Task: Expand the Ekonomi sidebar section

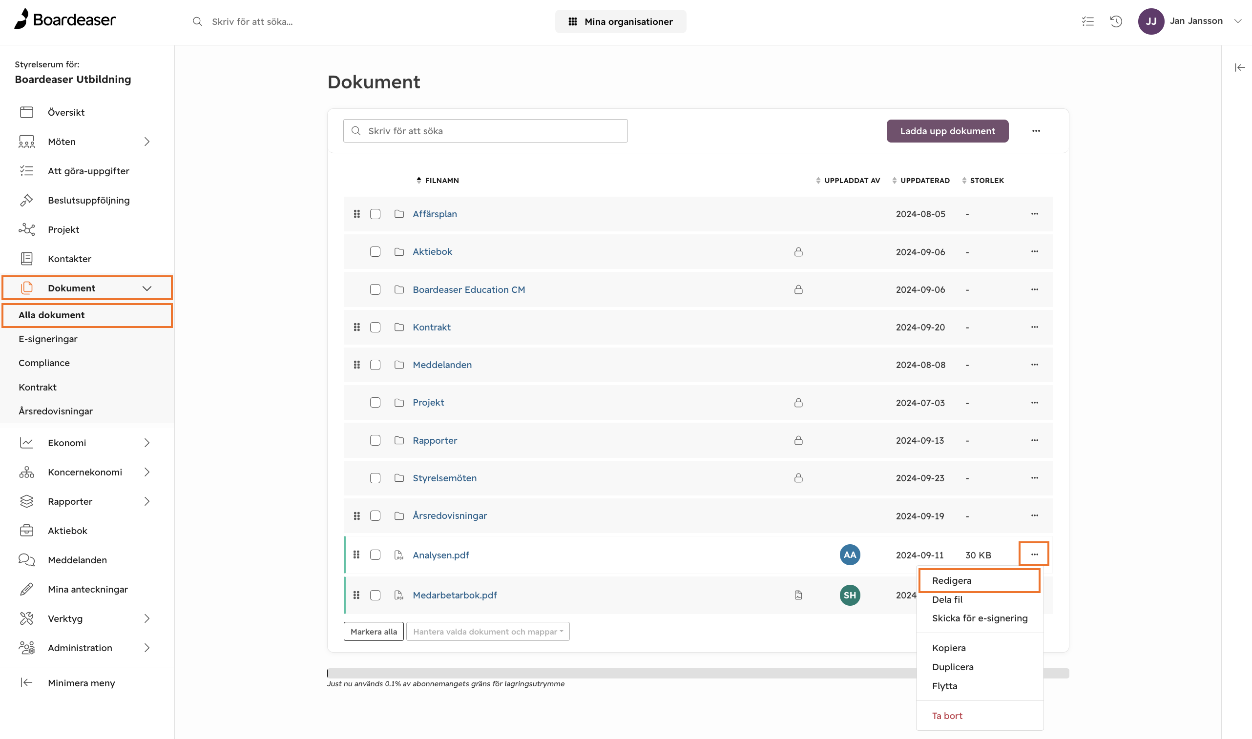Action: (147, 443)
